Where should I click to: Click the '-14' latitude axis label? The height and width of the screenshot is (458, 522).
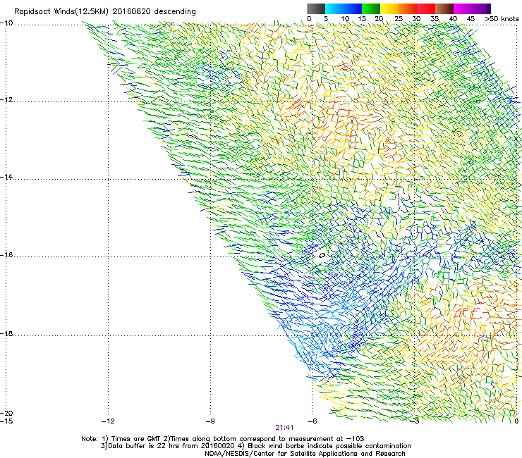6,177
